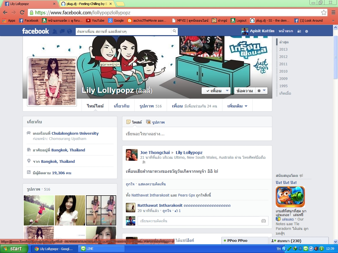Click the เขียนอะไรบางอย่าง post text field

(197, 134)
